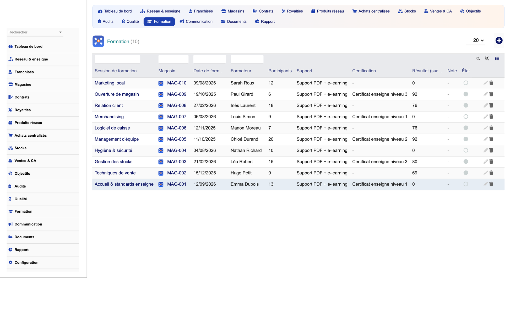Image resolution: width=510 pixels, height=316 pixels.
Task: Toggle the État circle for Hygiène & sécurité
Action: [465, 151]
